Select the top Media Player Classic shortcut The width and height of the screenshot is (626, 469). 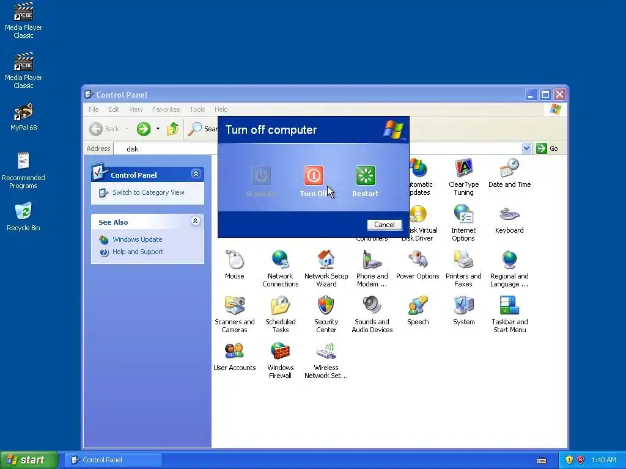23,21
